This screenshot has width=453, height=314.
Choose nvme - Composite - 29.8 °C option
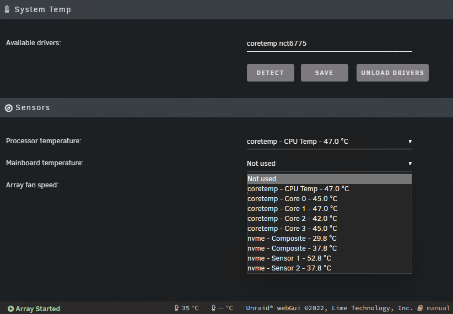click(330, 239)
